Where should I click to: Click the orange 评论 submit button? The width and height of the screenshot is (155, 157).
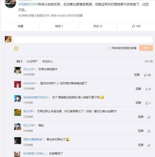coord(146,48)
